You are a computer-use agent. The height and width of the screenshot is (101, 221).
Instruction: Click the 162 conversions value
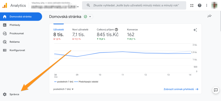pos(131,34)
